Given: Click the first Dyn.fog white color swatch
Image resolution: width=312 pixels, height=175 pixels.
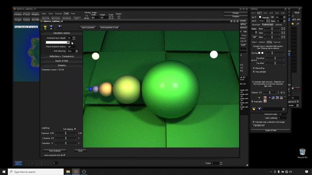Looking at the screenshot, I should click(259, 53).
